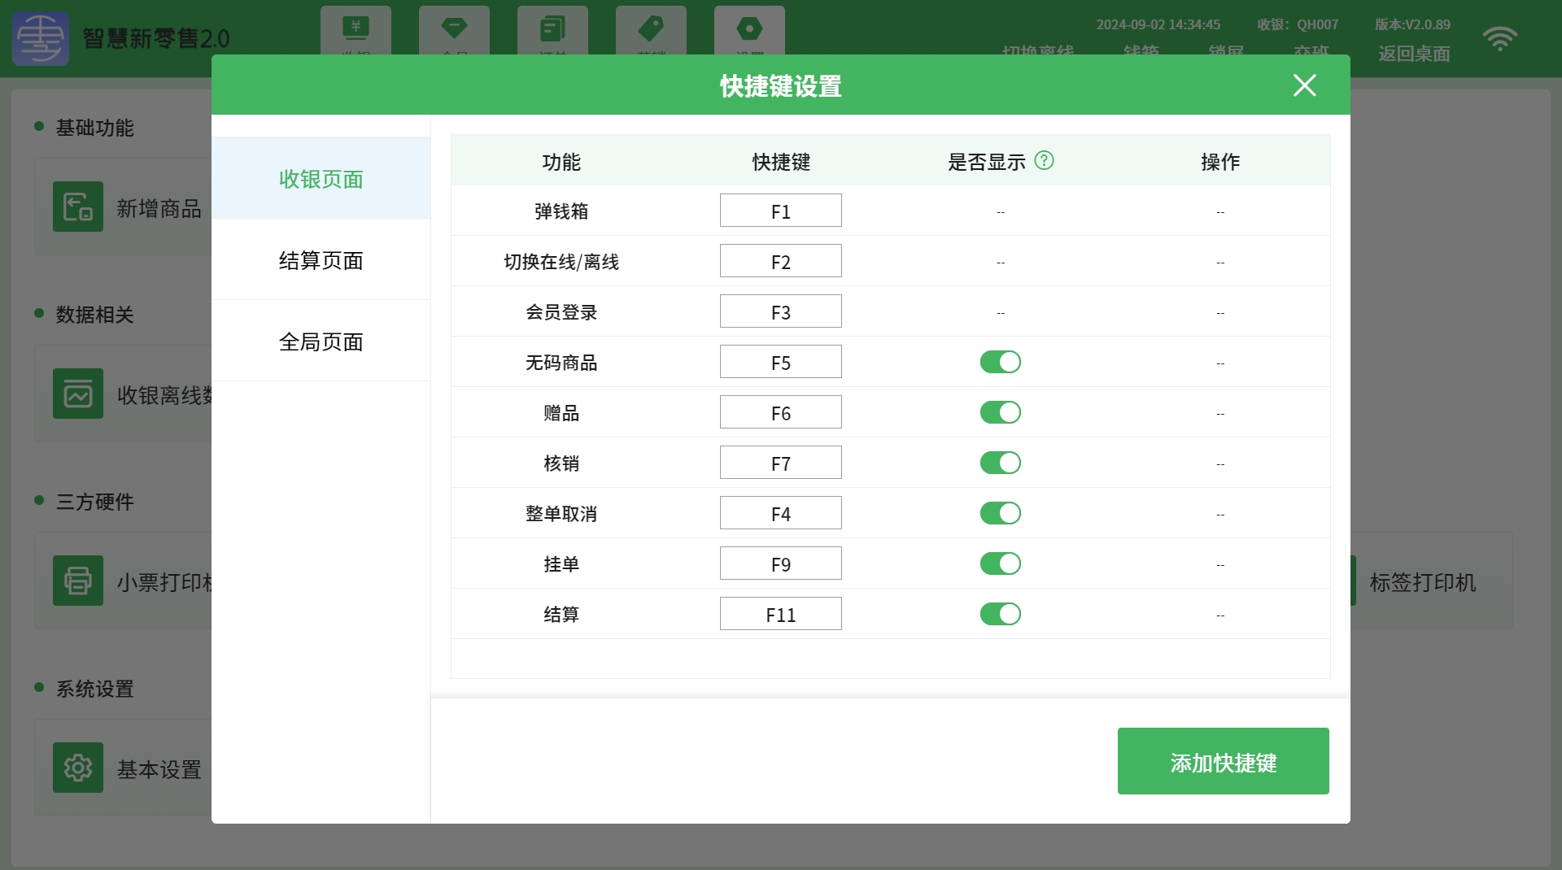This screenshot has height=870, width=1562.
Task: Click the orders document icon in top bar
Action: point(552,29)
